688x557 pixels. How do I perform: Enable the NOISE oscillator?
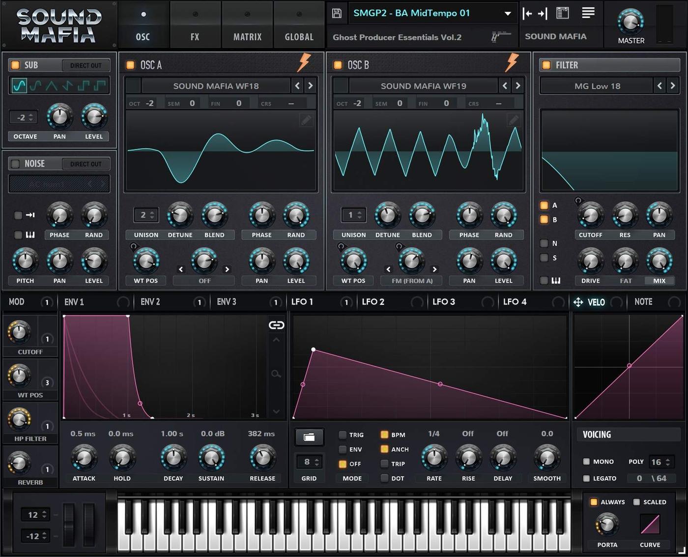(x=15, y=164)
